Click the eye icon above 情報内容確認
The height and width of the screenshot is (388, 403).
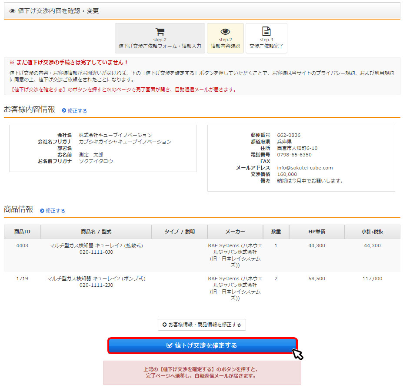[x=225, y=32]
